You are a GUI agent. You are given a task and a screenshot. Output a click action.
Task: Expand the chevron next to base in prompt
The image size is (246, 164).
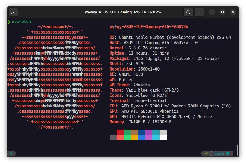click(211, 153)
